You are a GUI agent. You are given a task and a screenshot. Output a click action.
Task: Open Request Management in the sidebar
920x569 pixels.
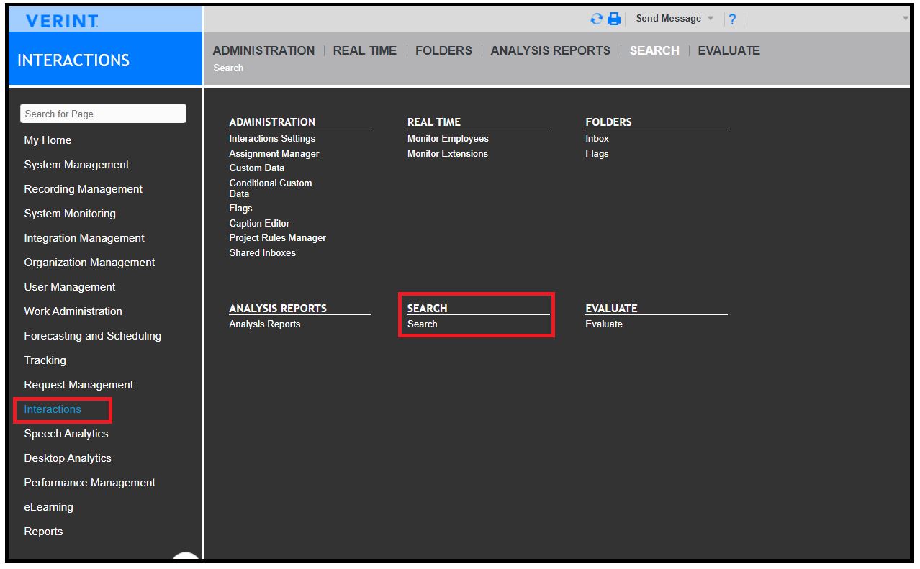79,385
